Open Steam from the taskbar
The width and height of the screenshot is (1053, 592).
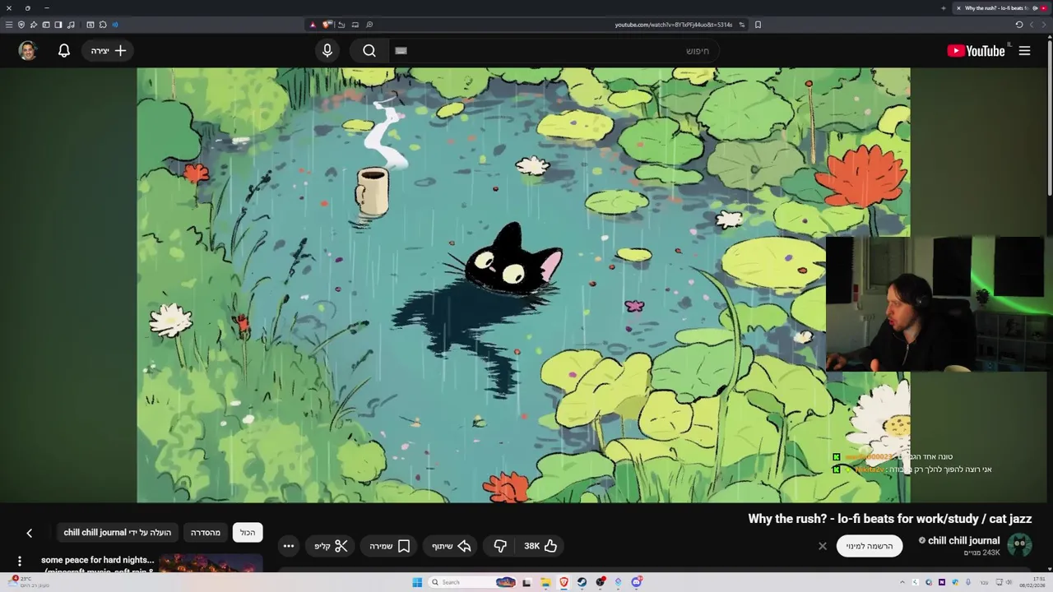click(x=582, y=582)
